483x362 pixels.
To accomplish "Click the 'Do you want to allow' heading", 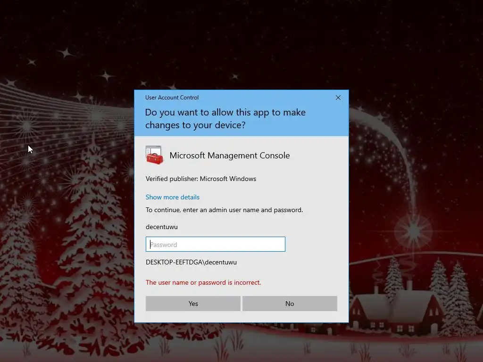I will pos(225,118).
